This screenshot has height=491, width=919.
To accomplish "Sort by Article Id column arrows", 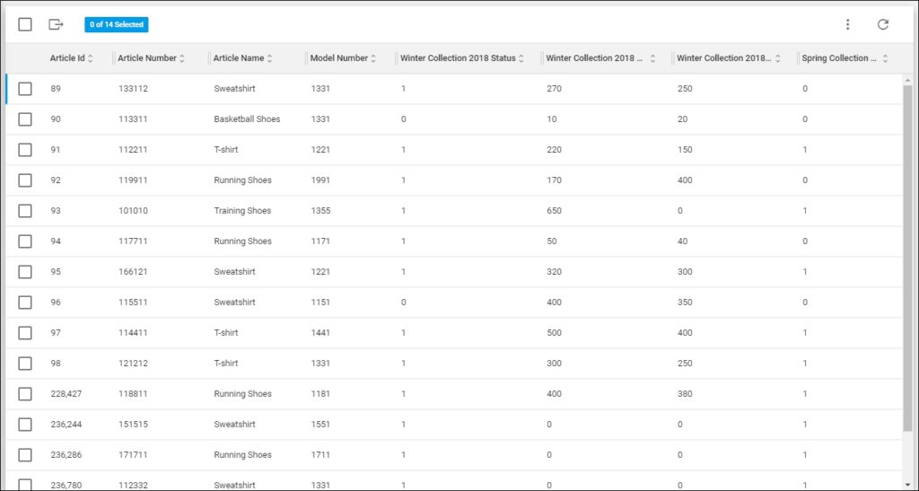I will (x=91, y=58).
